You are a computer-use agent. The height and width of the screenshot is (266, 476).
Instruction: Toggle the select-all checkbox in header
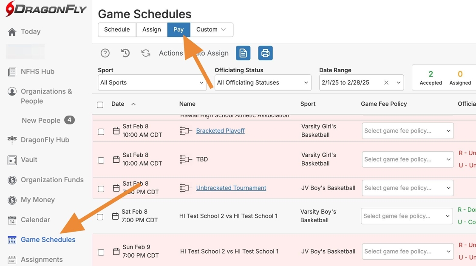tap(100, 105)
